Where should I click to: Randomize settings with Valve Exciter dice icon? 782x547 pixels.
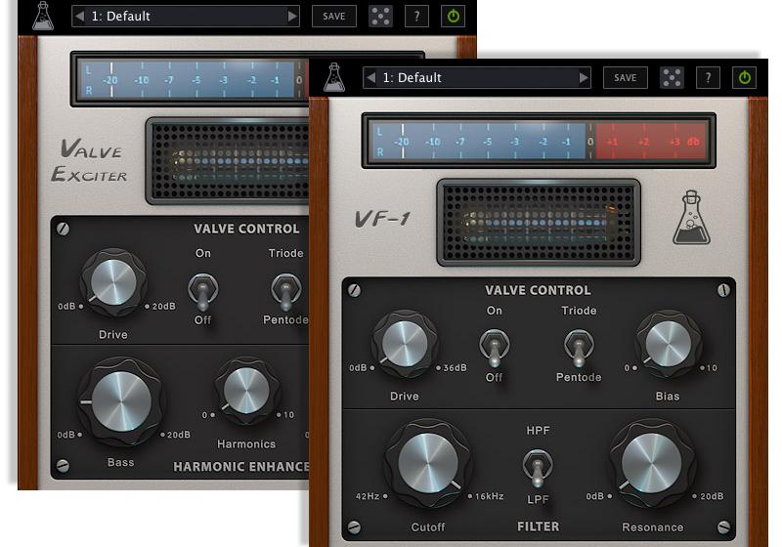pyautogui.click(x=380, y=16)
